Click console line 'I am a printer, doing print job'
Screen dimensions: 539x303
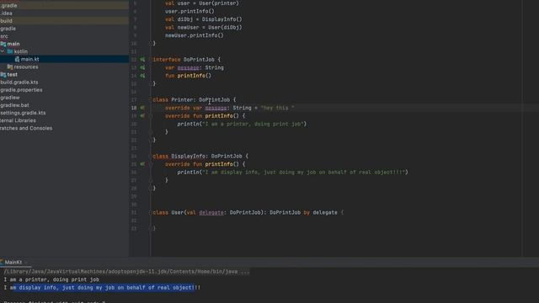51,279
